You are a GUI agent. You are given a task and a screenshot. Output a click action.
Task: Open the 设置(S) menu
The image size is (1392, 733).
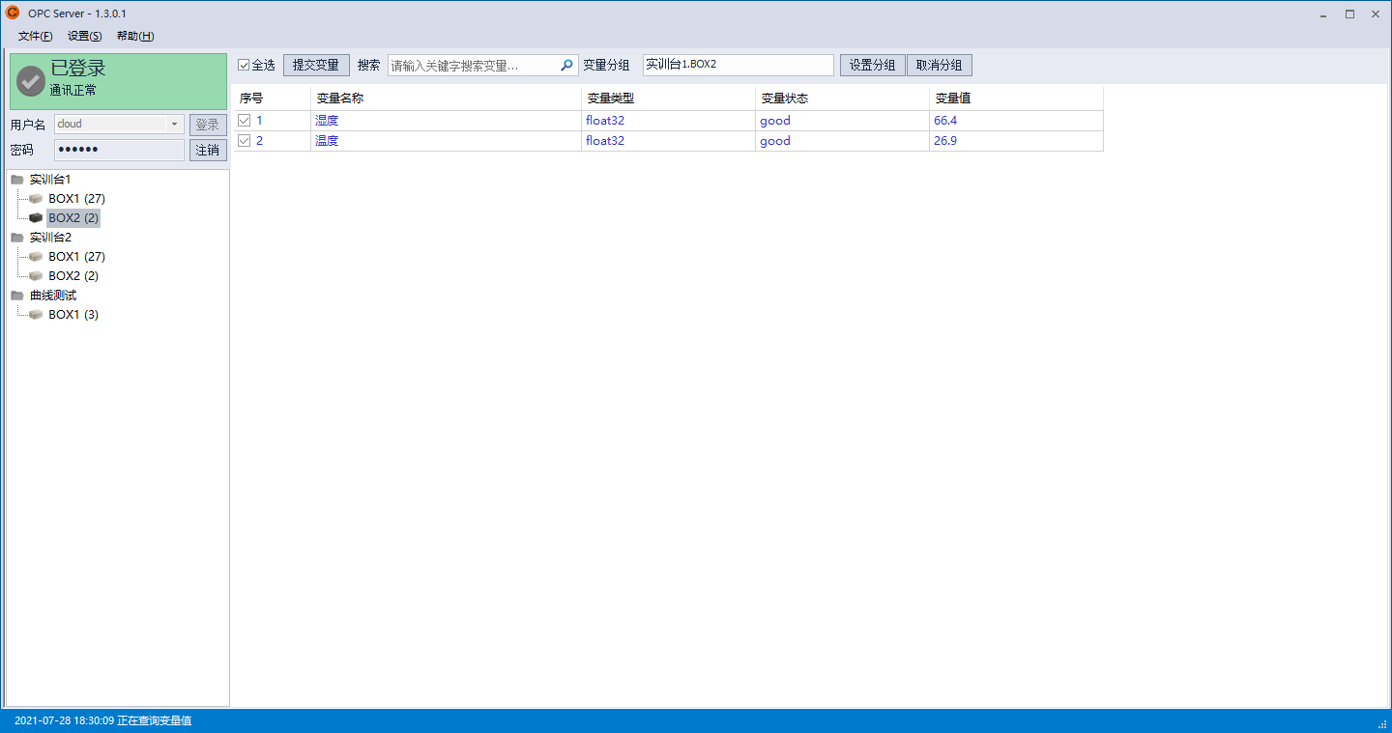[x=85, y=36]
